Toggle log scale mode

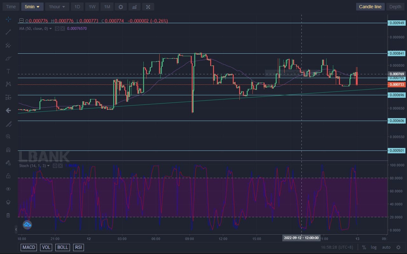(374, 247)
